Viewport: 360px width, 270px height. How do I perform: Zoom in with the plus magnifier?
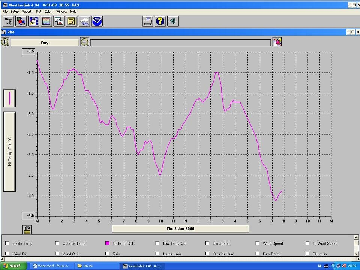pos(5,42)
